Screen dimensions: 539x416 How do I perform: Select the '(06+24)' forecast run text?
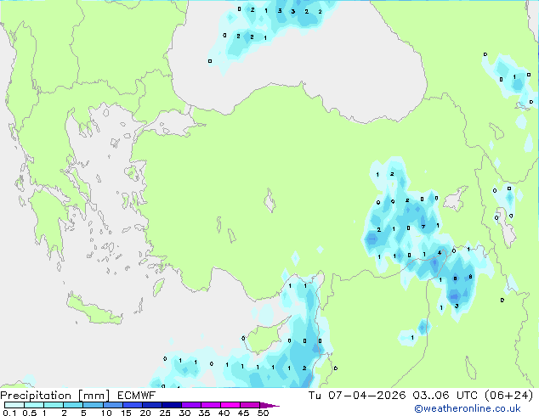point(508,396)
